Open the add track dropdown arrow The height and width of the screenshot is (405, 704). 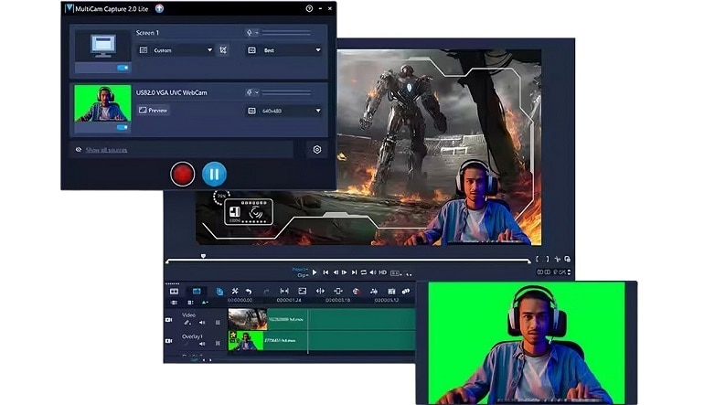point(205,303)
